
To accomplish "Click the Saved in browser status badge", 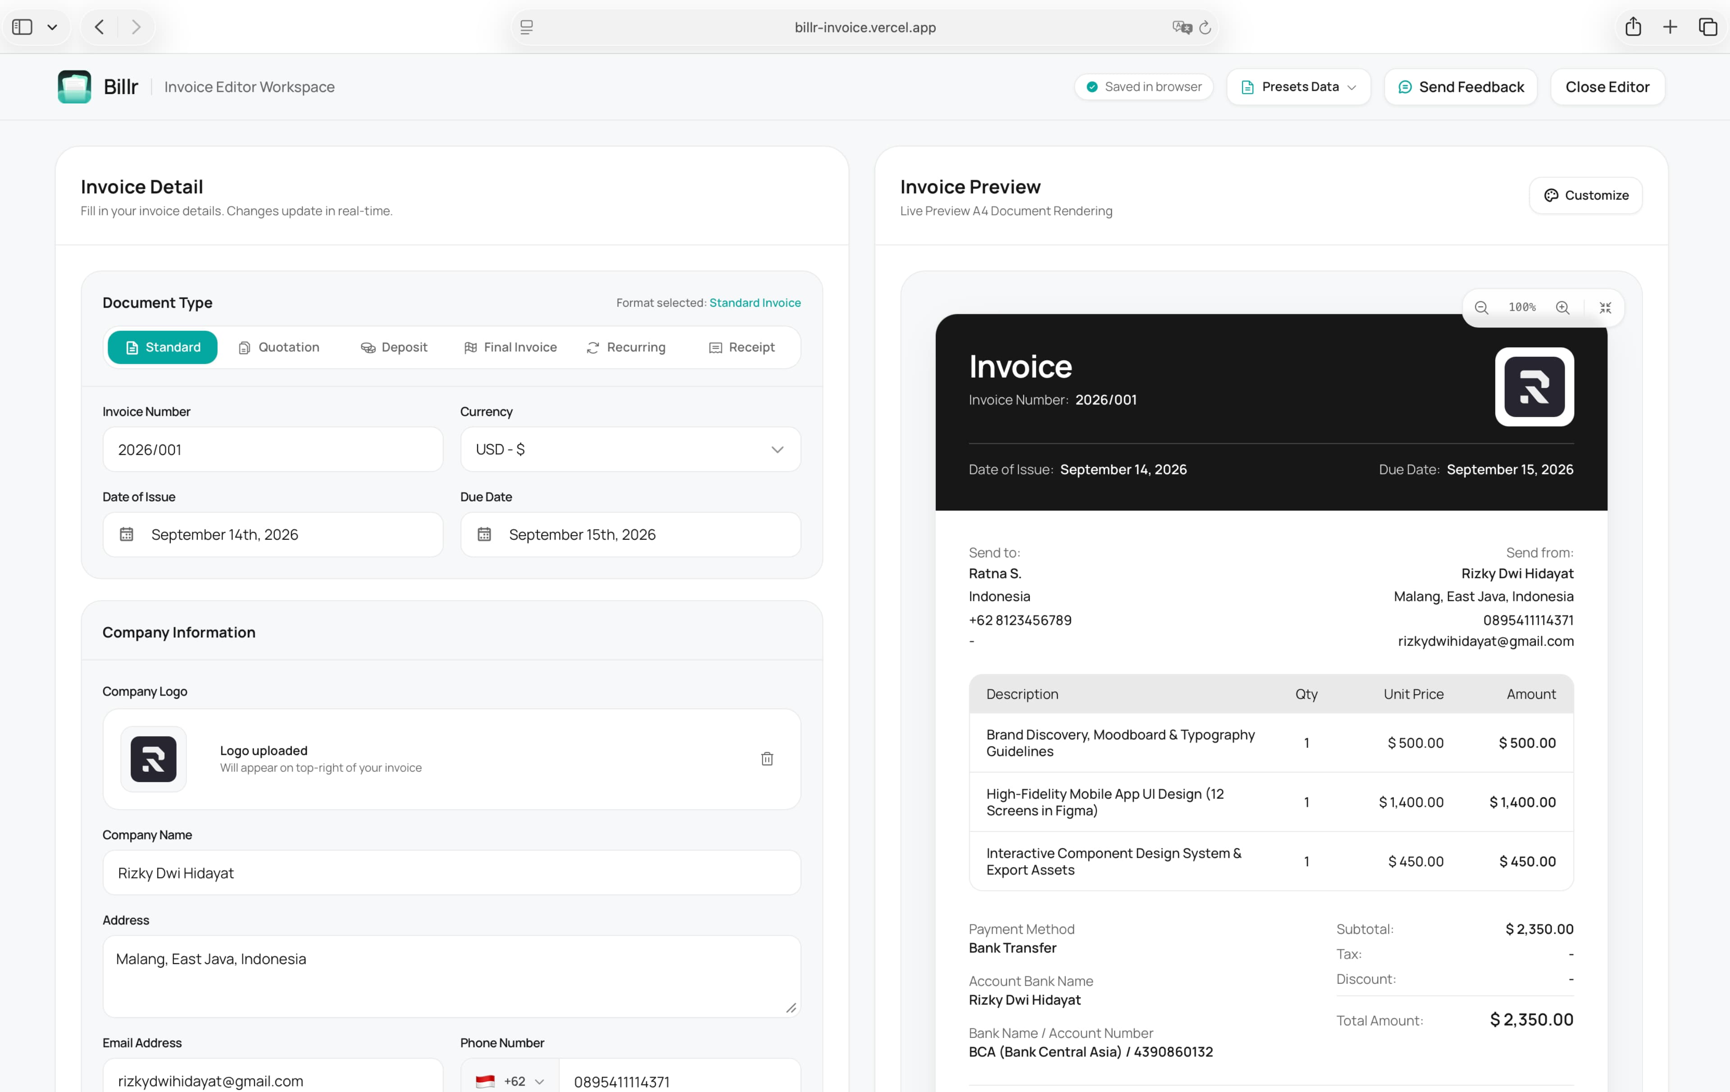I will (x=1144, y=87).
